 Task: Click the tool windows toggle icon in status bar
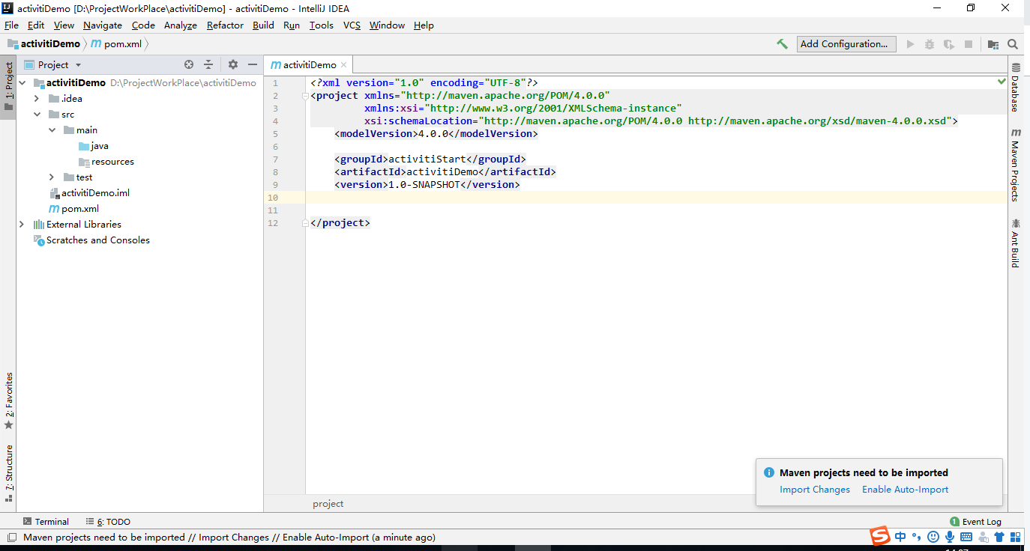coord(10,537)
